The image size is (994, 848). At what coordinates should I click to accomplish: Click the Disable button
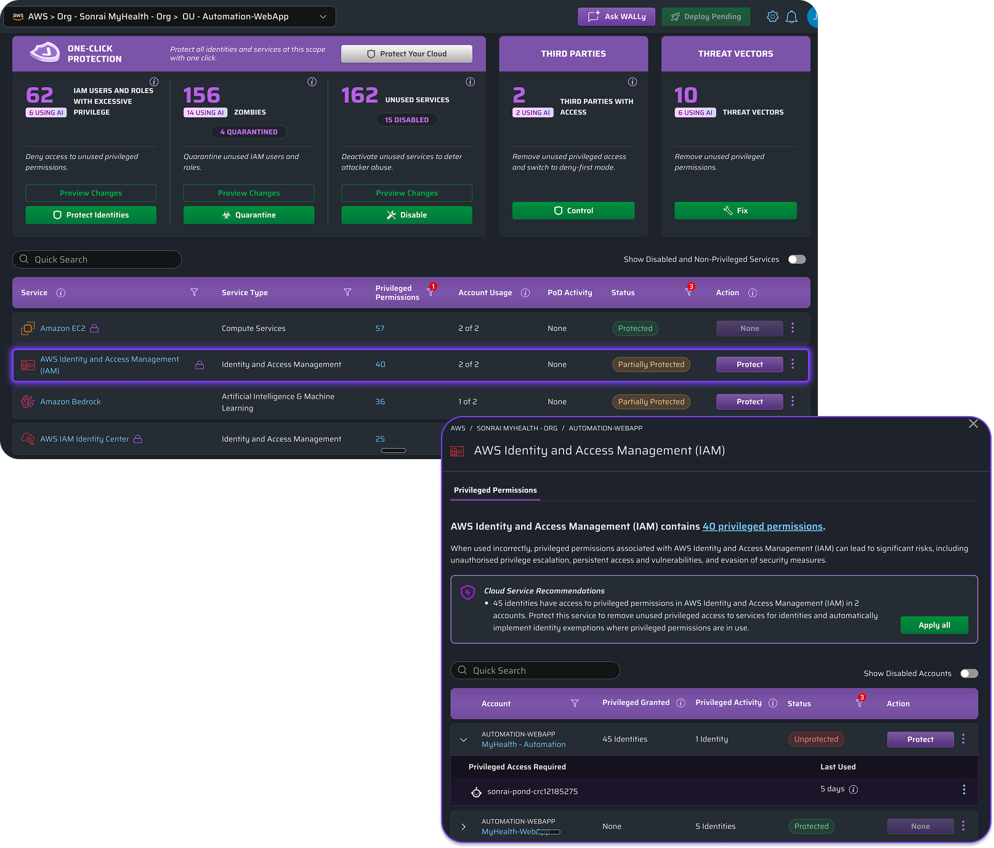[x=407, y=215]
